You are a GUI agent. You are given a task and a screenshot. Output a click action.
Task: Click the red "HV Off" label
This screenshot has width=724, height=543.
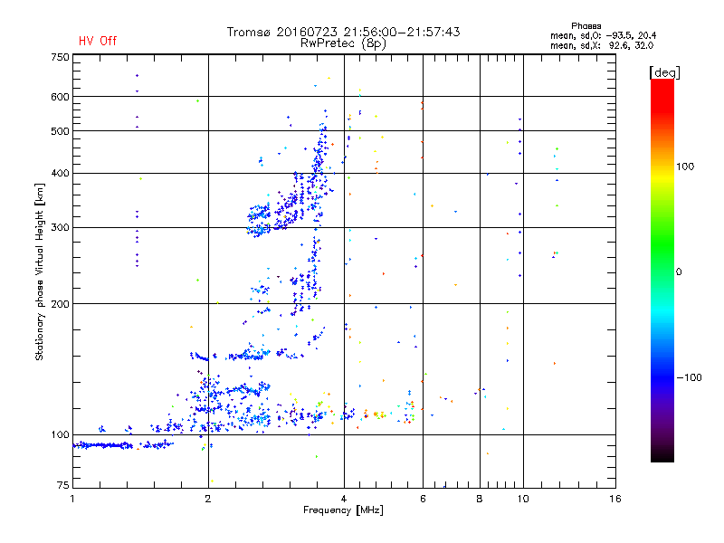click(x=98, y=41)
